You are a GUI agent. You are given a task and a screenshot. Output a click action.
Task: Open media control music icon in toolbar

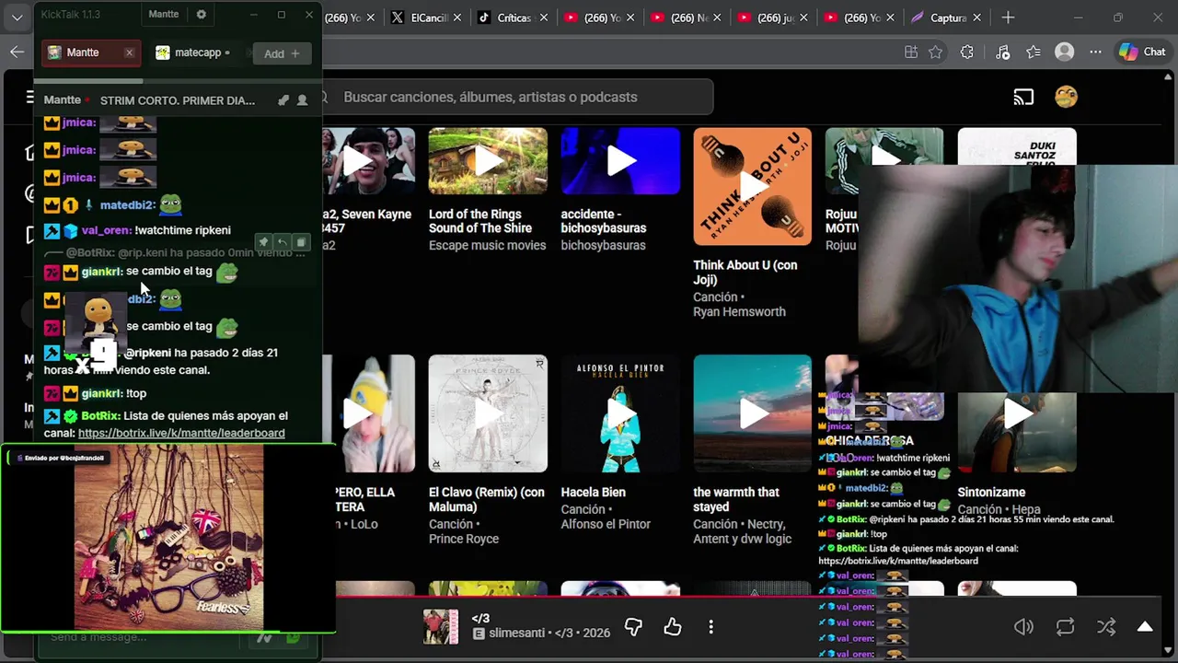tap(1003, 52)
